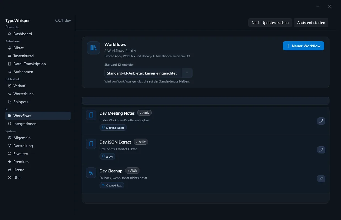Click text 'Ctrl+Shift+J startet Diktat'

118,149
